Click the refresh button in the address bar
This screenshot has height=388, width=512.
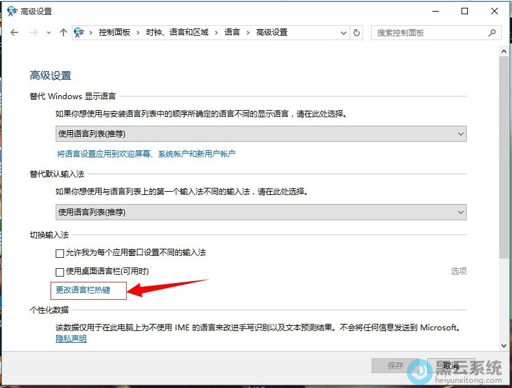tap(357, 32)
